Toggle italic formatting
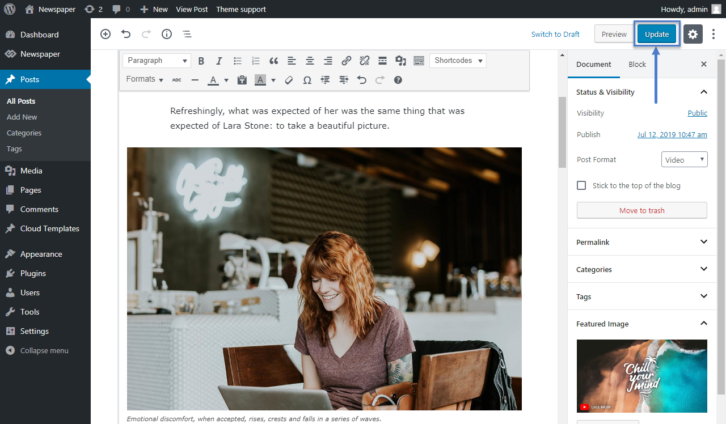Image resolution: width=726 pixels, height=424 pixels. [x=220, y=61]
